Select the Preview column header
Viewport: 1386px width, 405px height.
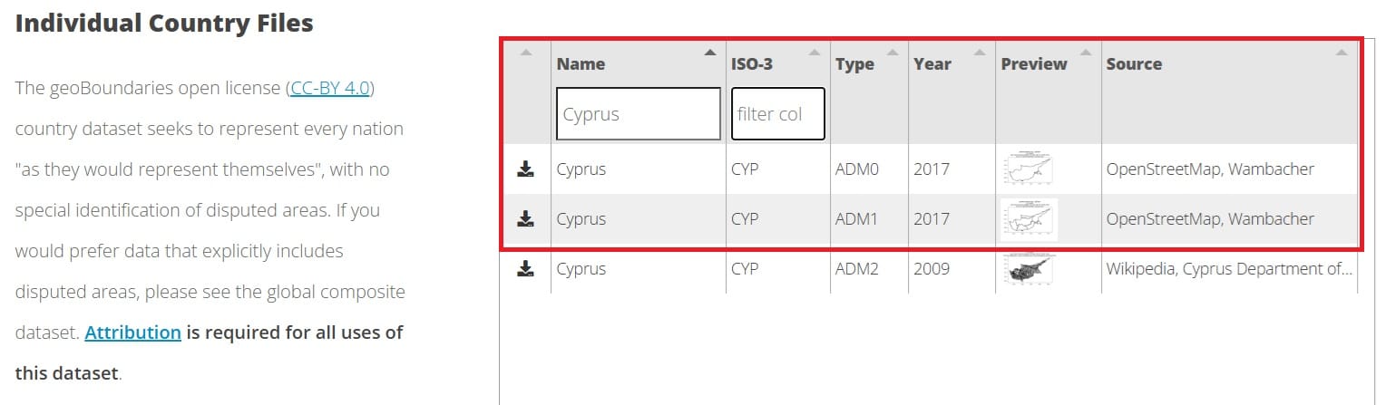pos(1034,63)
